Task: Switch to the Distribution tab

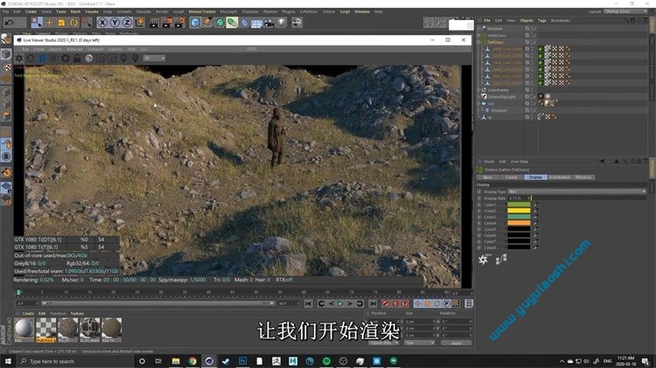Action: coord(560,177)
